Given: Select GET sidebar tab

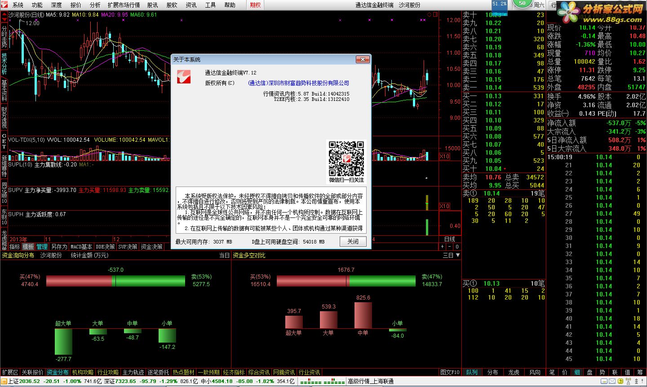Looking at the screenshot, I should [4, 141].
